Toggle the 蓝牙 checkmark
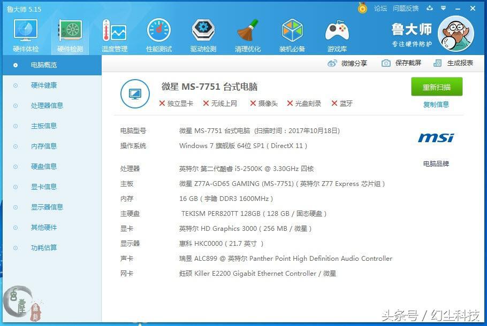Viewport: 487px width, 326px height. [333, 103]
